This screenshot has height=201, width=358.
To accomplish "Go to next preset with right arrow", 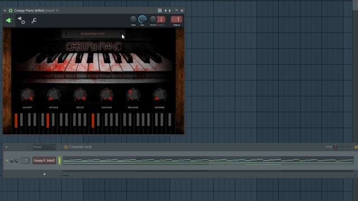I will [x=169, y=11].
